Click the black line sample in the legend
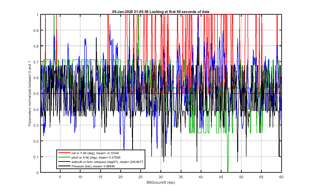 pyautogui.click(x=64, y=166)
